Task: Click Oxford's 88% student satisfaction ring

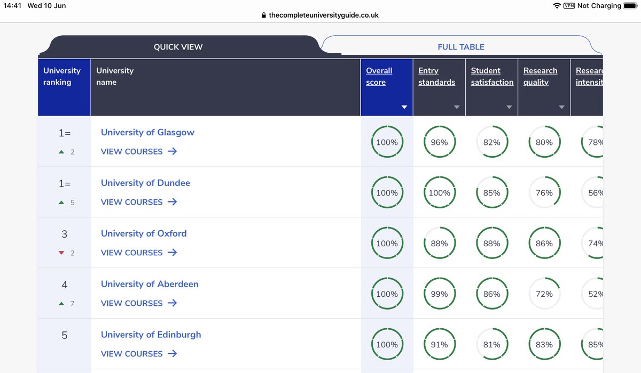Action: coord(491,244)
